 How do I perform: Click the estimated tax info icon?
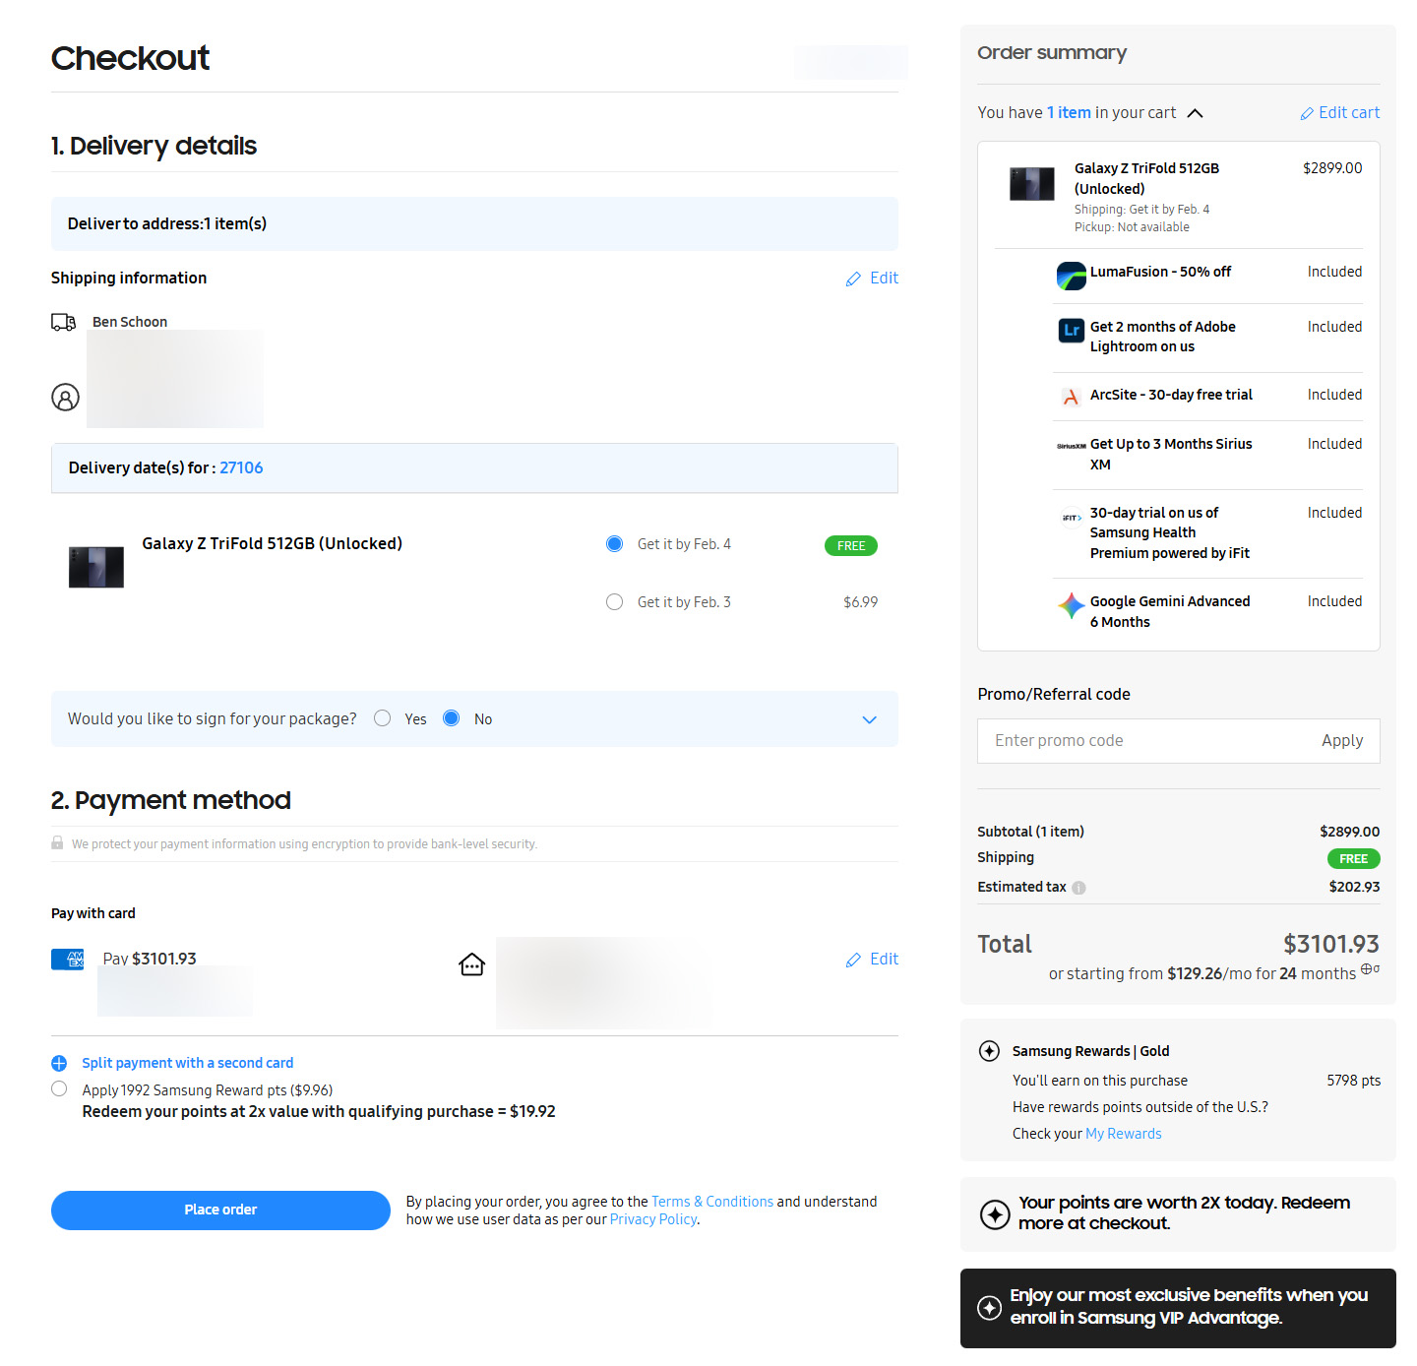pyautogui.click(x=1078, y=888)
